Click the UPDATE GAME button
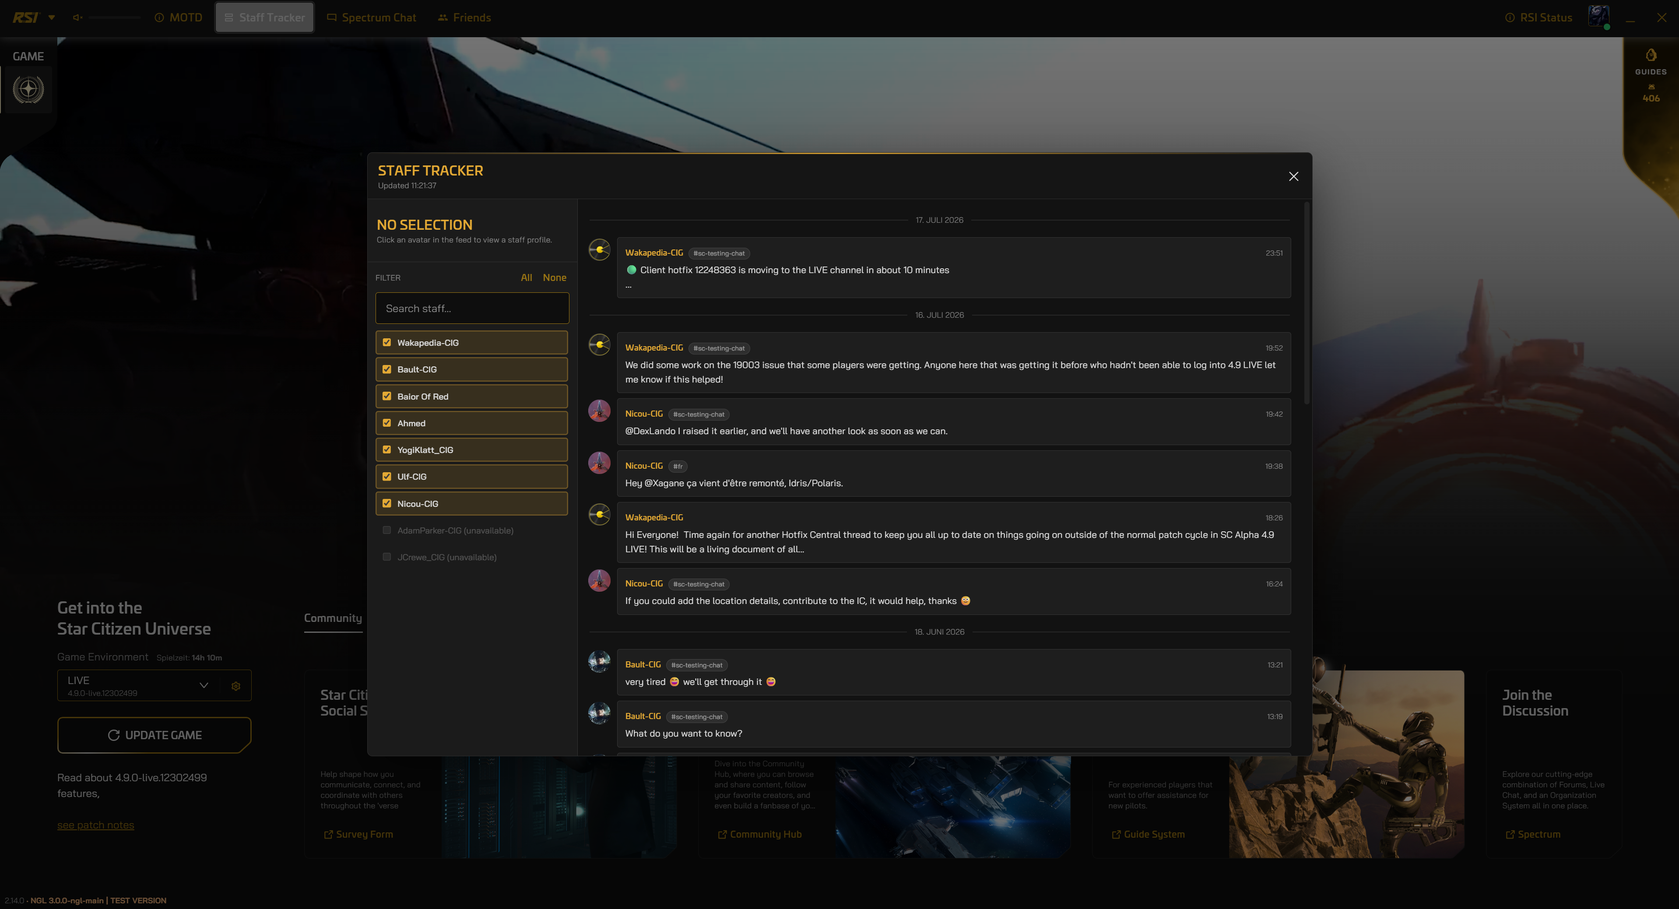The width and height of the screenshot is (1679, 909). coord(155,735)
